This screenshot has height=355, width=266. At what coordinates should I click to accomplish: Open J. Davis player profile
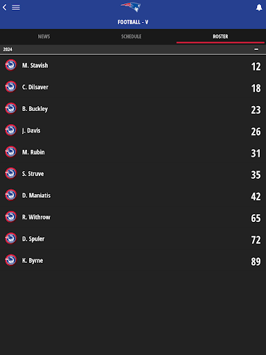133,130
